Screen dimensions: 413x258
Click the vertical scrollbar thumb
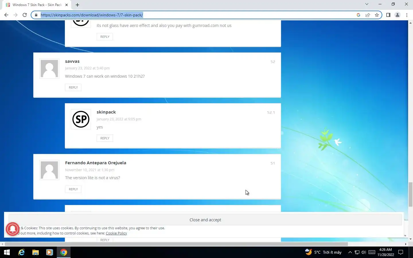410,194
